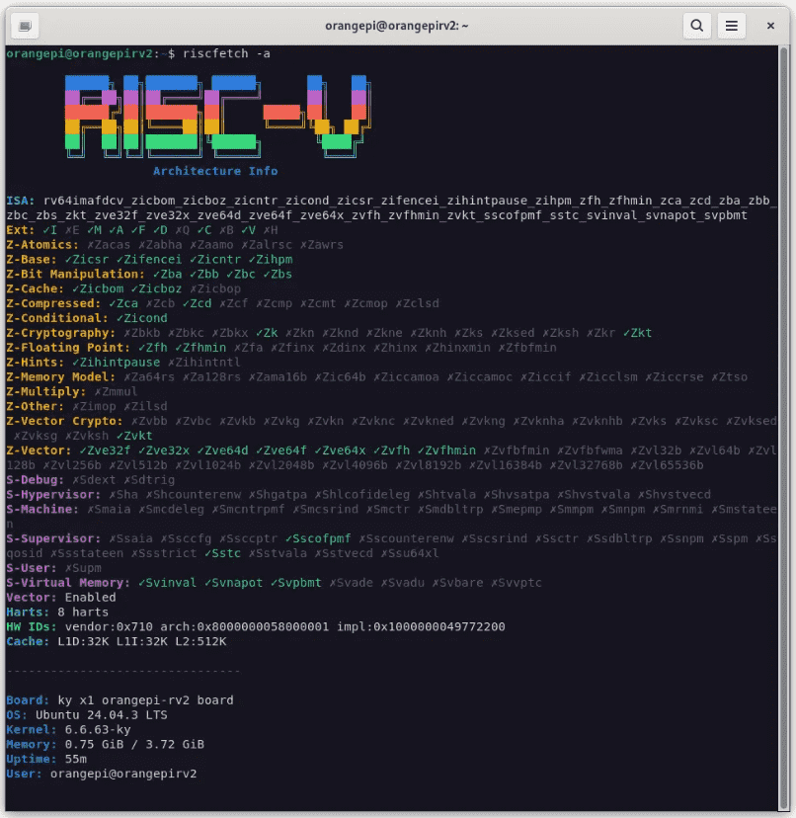Click the ✗Zclsd entry
Screen dimensions: 796x818
click(x=417, y=303)
